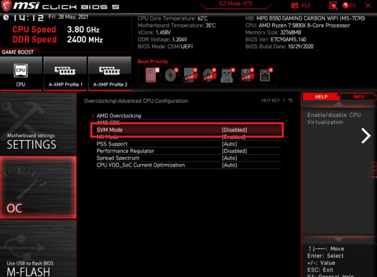Select the hard disk boot device icon
This screenshot has height=277, width=377.
152,75
